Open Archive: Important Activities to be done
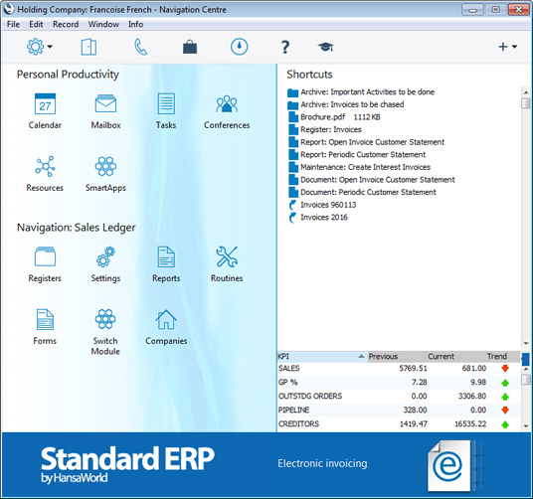 361,92
